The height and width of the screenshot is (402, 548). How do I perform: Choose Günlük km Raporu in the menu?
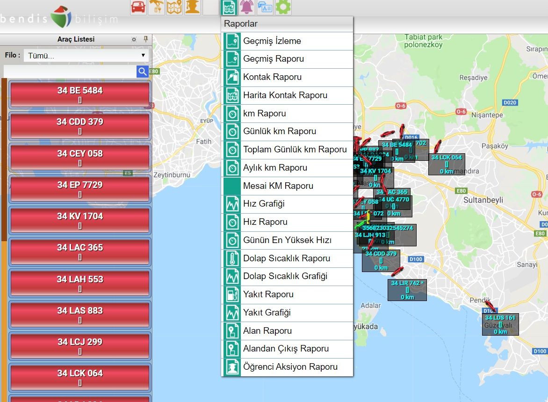coord(287,131)
